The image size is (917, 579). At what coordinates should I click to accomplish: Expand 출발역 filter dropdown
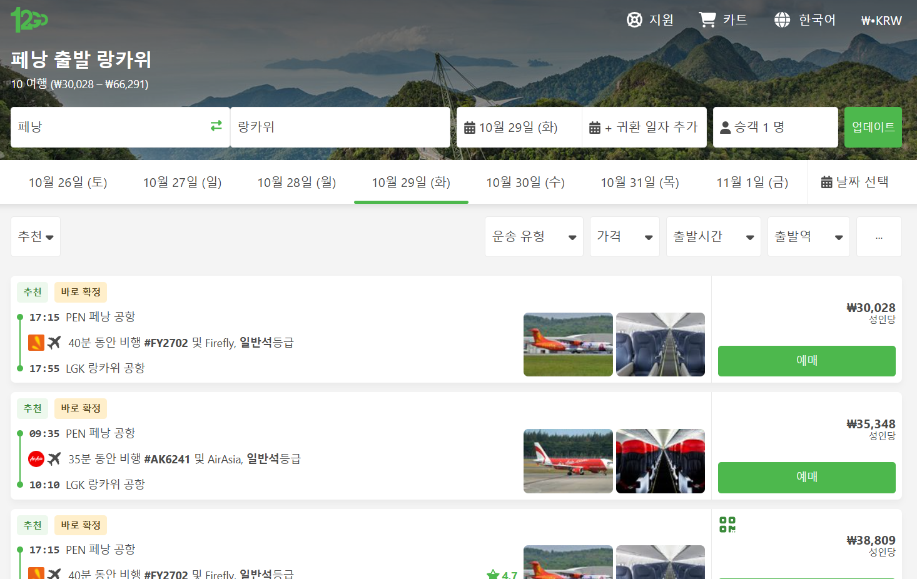click(x=808, y=236)
